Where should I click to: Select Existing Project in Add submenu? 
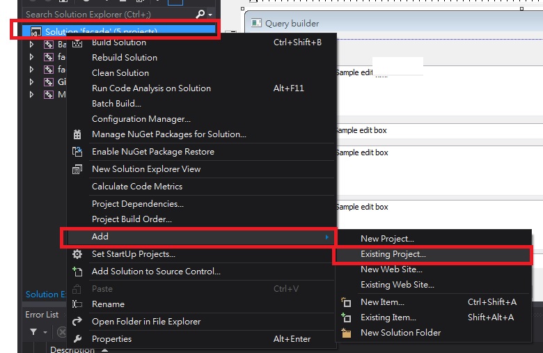tap(434, 254)
